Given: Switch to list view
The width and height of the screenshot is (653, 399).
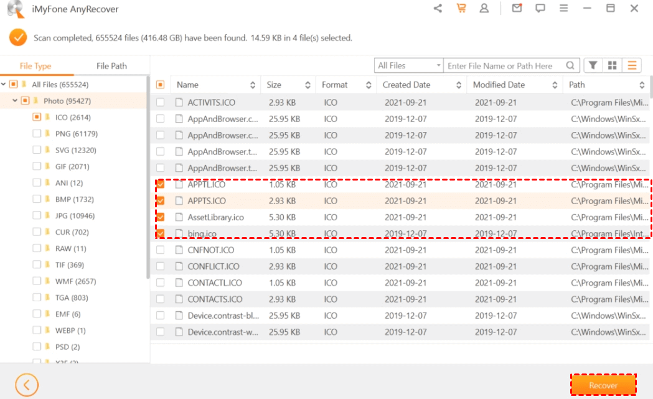Looking at the screenshot, I should point(632,65).
